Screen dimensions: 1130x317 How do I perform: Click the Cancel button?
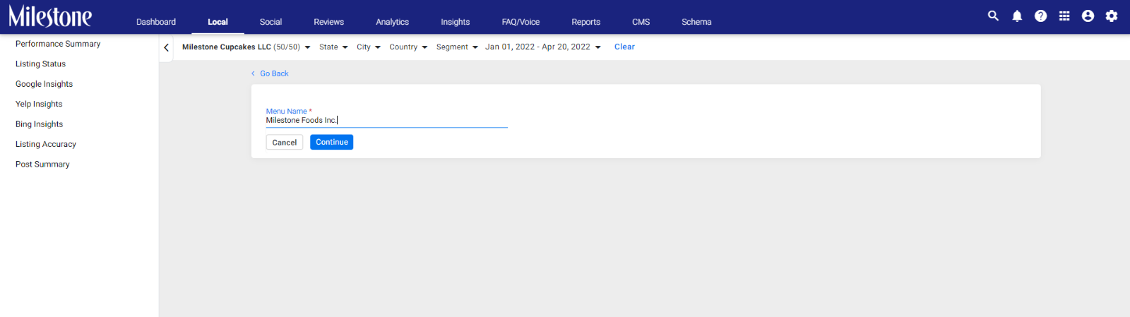pos(285,143)
